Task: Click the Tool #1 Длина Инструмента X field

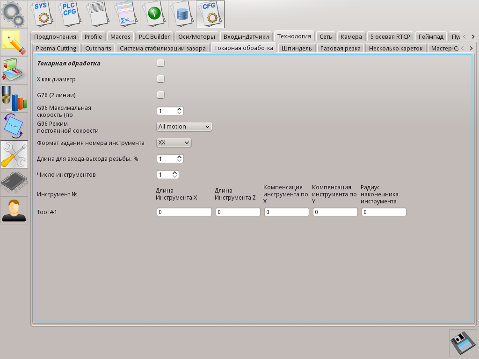Action: (184, 212)
